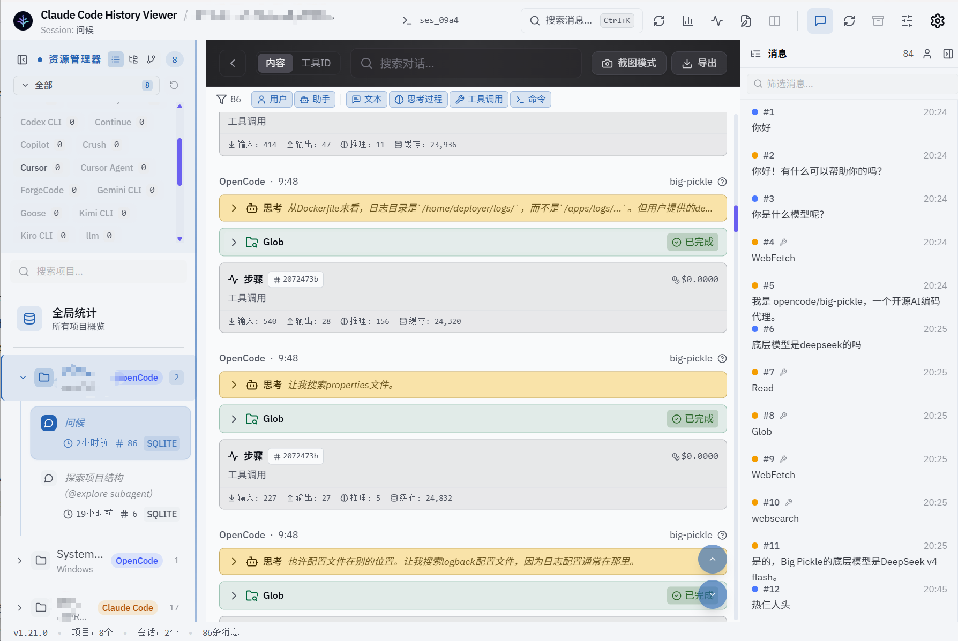Switch to the 工具ID tab
The height and width of the screenshot is (641, 958).
[316, 63]
